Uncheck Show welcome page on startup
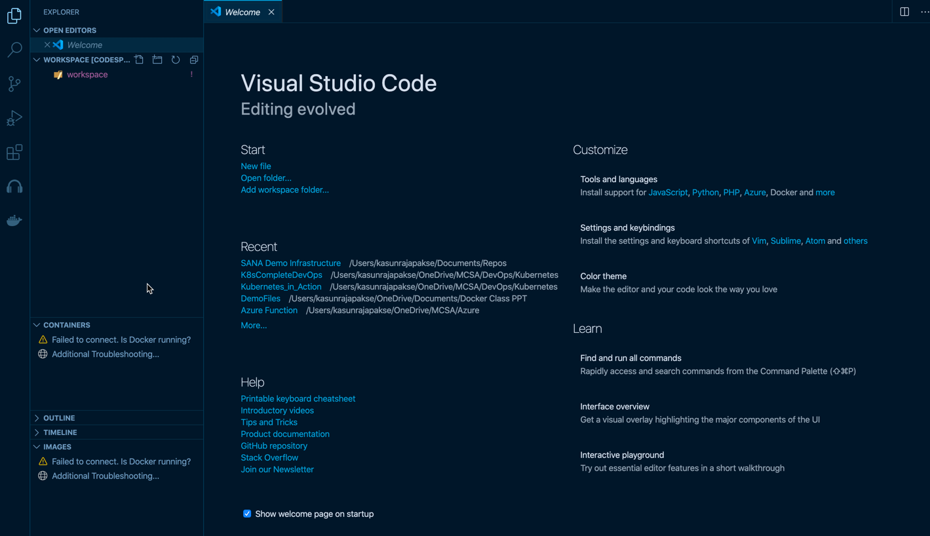Image resolution: width=930 pixels, height=536 pixels. click(246, 514)
